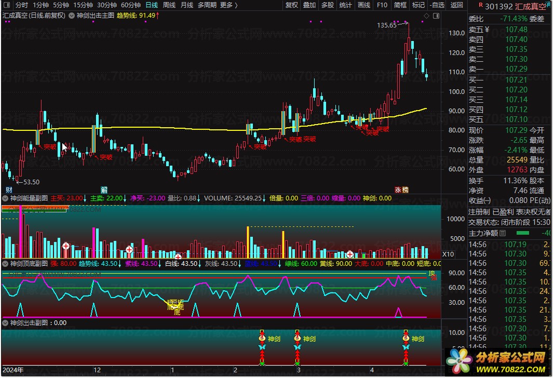The width and height of the screenshot is (554, 378).
Task: Open F10 company information
Action: coord(382,5)
